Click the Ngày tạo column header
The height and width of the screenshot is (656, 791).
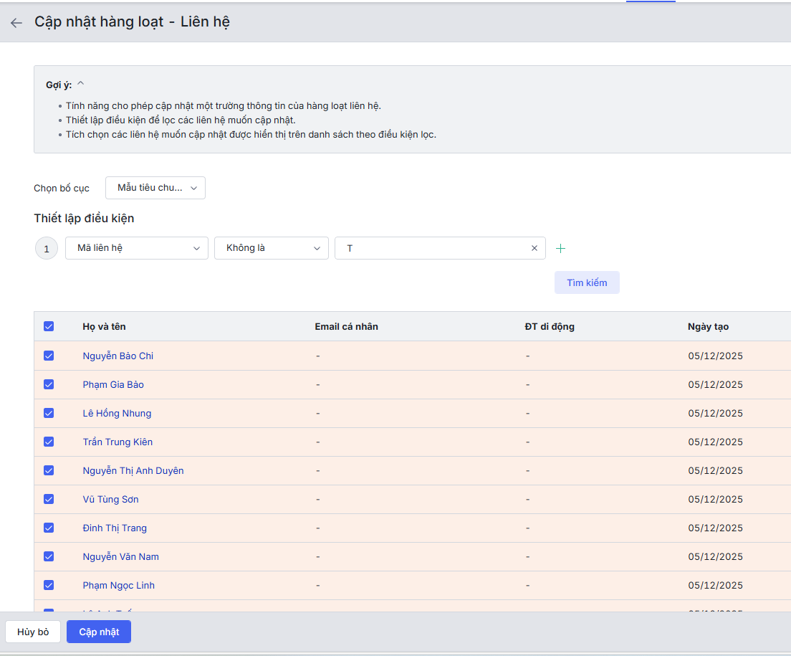point(708,326)
